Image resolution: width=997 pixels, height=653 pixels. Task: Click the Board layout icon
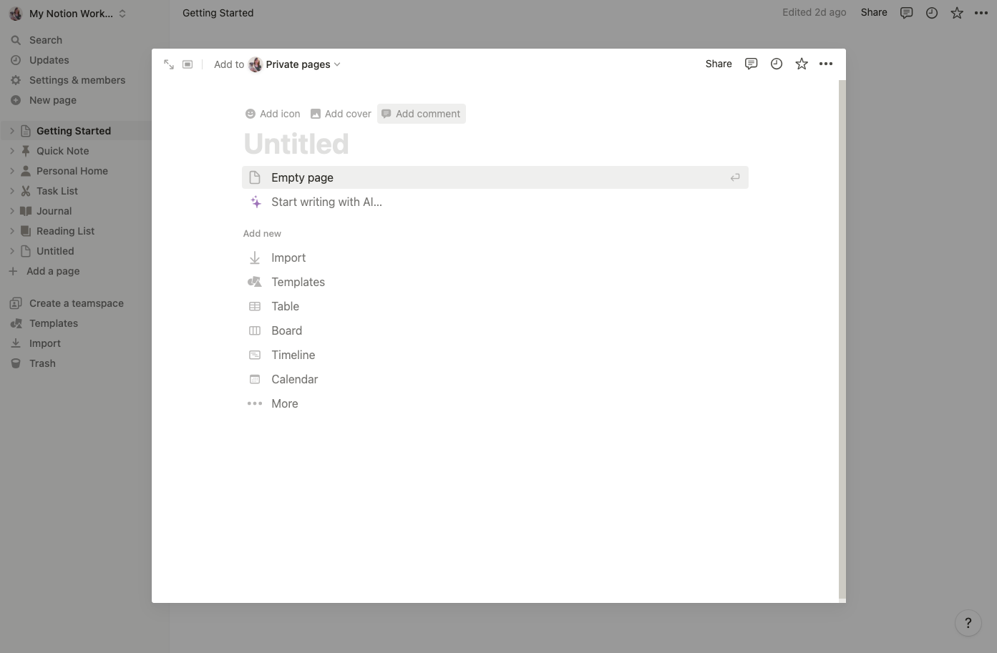255,330
